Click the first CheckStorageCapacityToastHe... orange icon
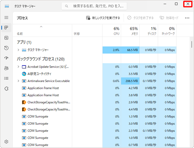194x148 pixels. (24, 102)
